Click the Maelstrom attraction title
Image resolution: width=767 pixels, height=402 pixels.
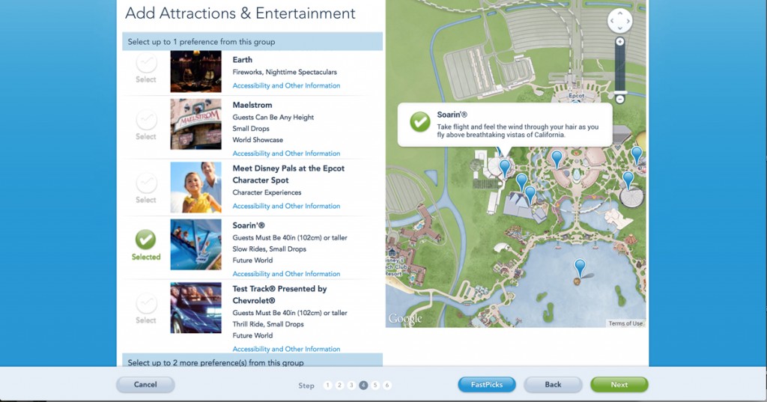pos(252,105)
